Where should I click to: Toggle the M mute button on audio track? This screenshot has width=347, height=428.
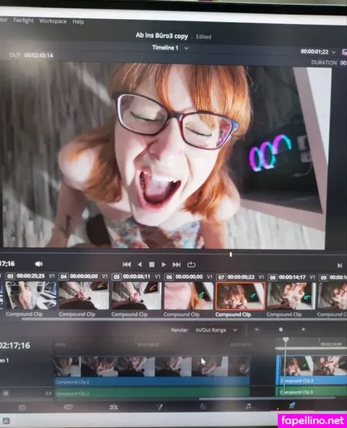[5, 393]
